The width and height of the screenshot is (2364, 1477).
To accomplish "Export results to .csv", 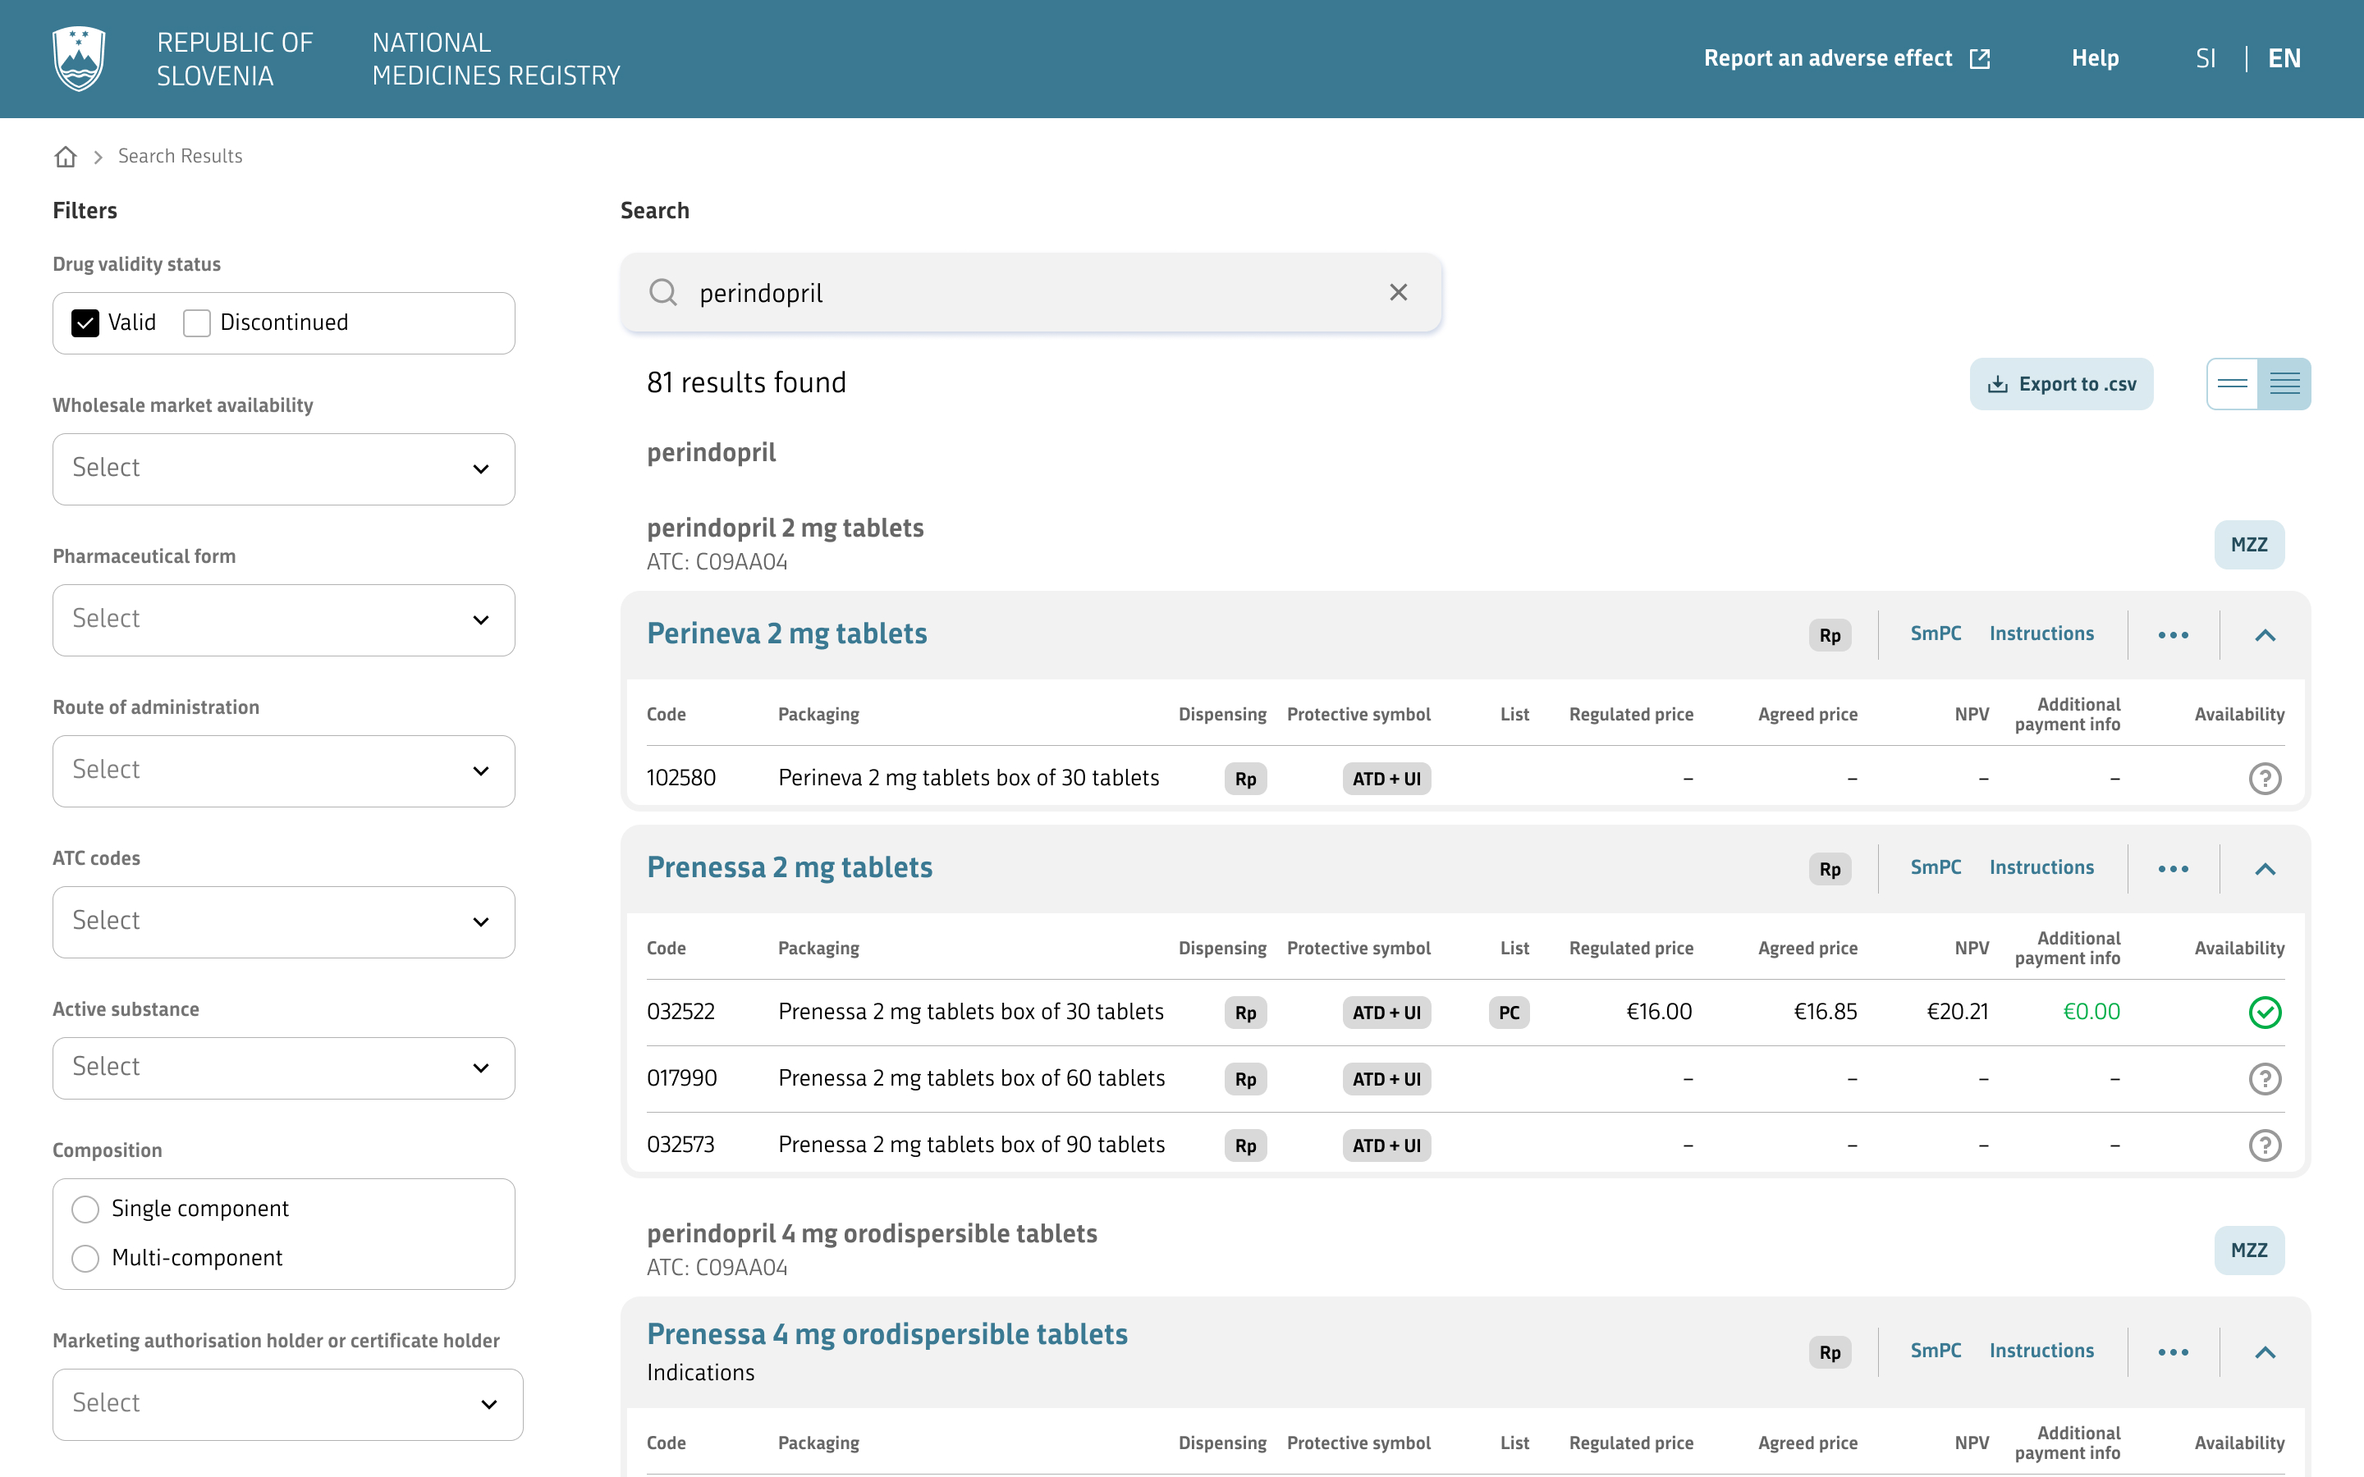I will [2061, 384].
